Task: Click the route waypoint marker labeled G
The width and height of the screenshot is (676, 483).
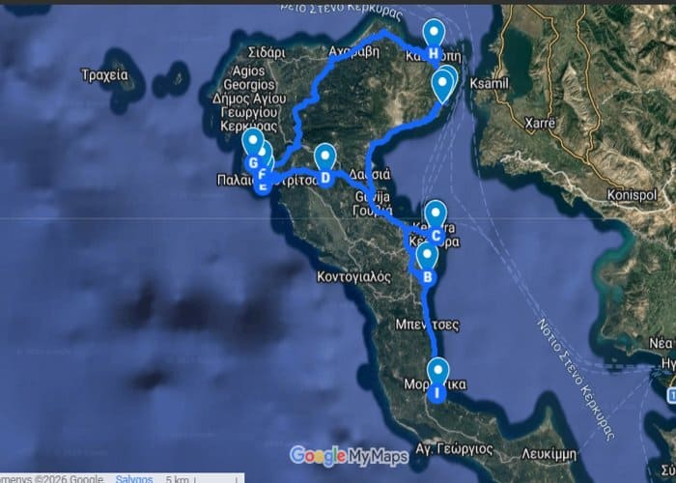Action: click(x=253, y=163)
